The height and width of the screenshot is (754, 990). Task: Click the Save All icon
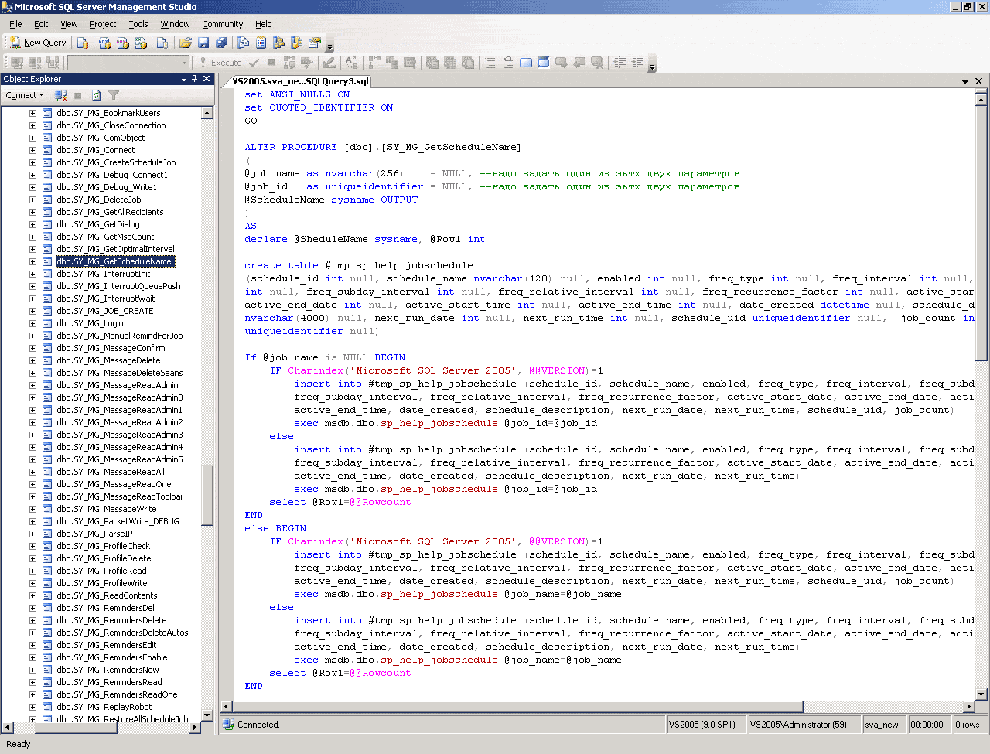click(222, 43)
